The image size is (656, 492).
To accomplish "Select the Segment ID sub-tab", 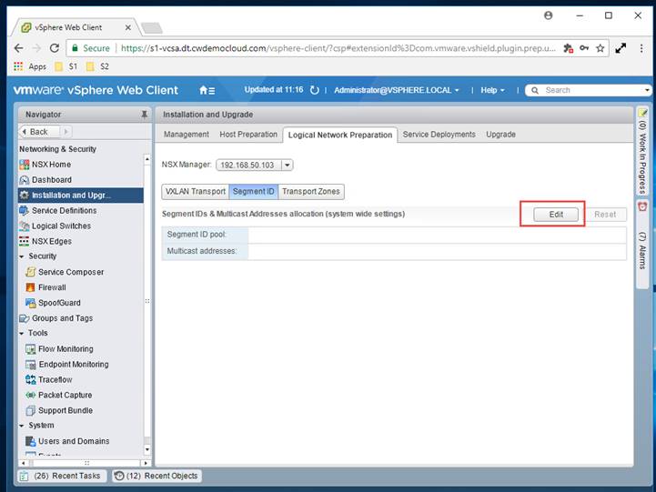I will click(254, 192).
